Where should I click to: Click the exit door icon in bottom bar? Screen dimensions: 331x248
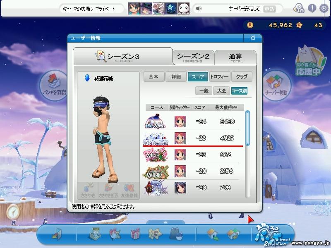(57, 234)
